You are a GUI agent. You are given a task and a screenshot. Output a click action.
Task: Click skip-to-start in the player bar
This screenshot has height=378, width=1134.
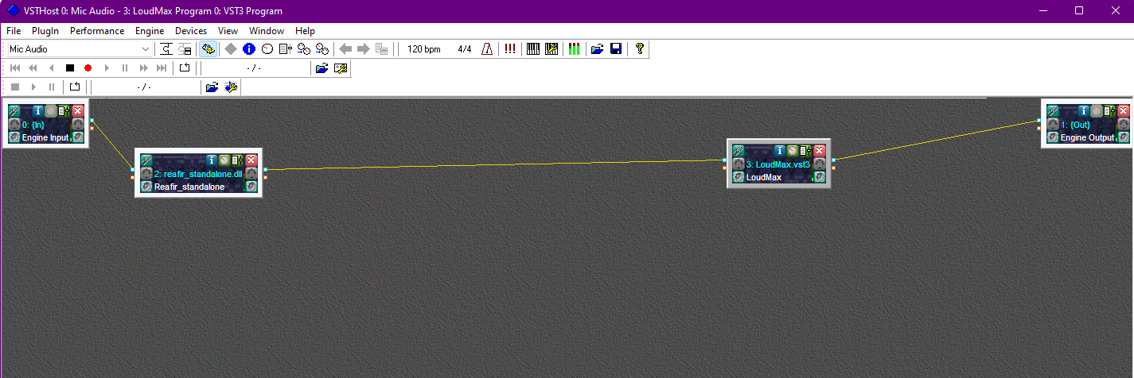(x=15, y=68)
